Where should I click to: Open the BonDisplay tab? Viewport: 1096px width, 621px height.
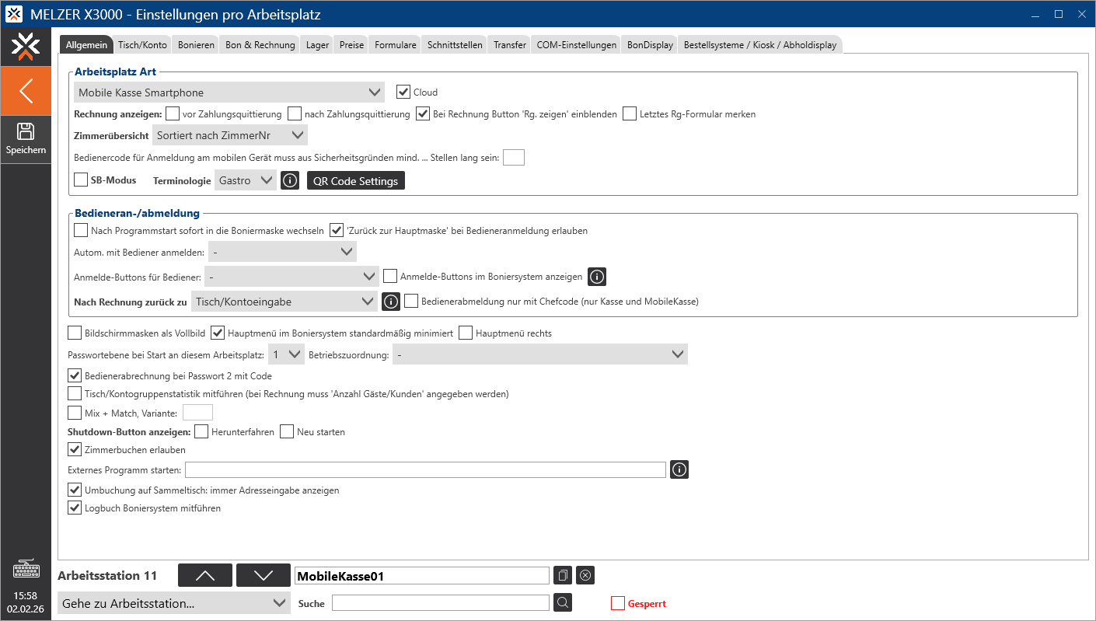(651, 45)
